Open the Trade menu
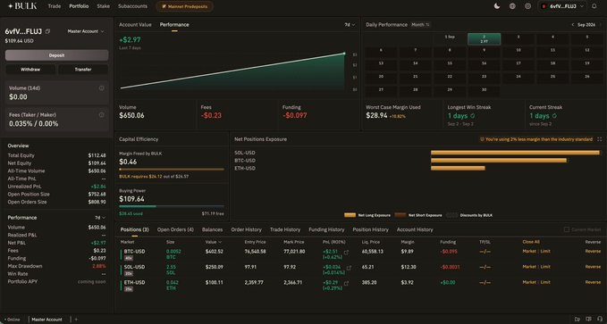This screenshot has height=324, width=607. (55, 6)
